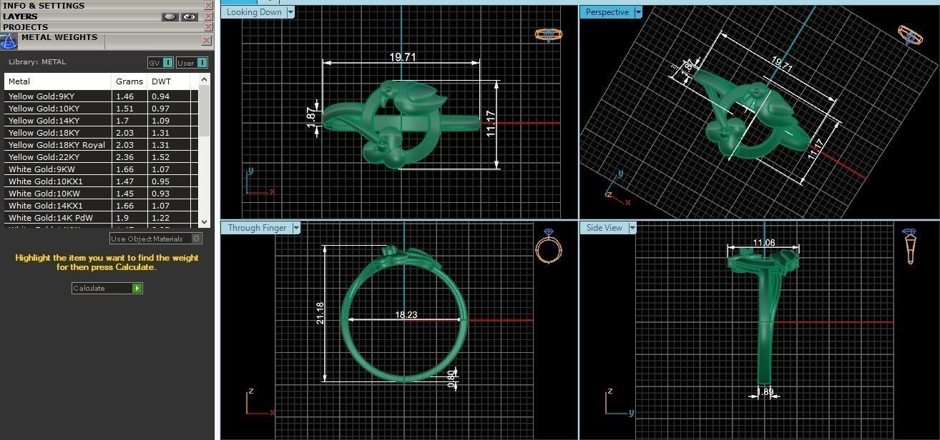Click the top-view ring icon in Looking Down viewport
940x440 pixels.
coord(548,34)
